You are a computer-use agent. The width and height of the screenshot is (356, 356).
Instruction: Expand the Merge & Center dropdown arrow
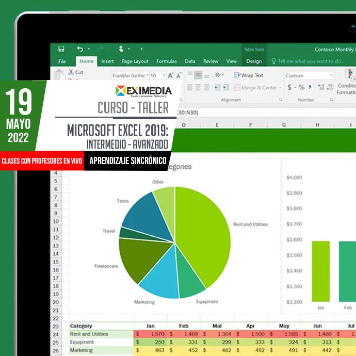280,88
